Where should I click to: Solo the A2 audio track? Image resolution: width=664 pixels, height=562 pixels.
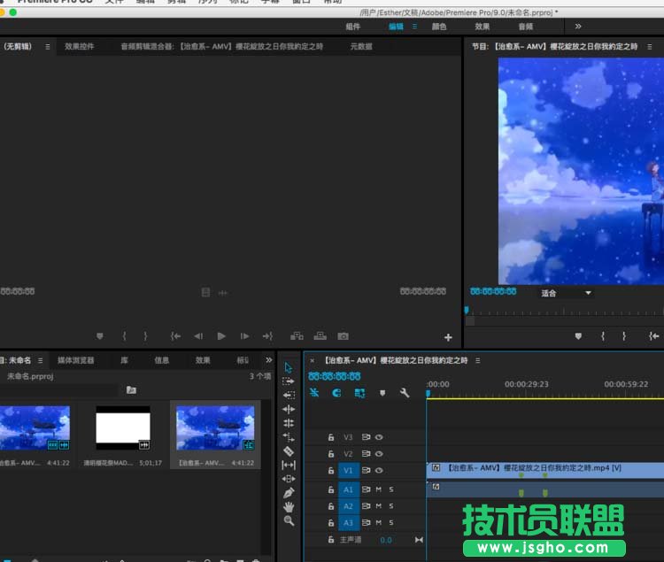391,506
